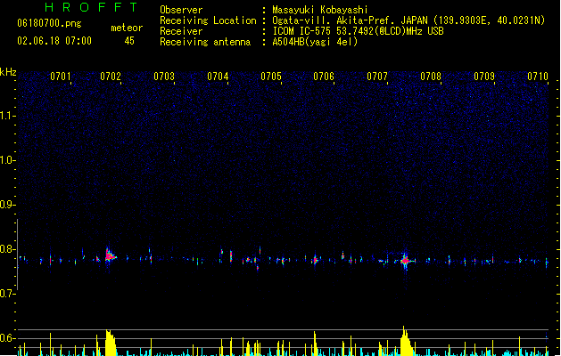
Task: Click the 0707 time marker
Action: [377, 77]
